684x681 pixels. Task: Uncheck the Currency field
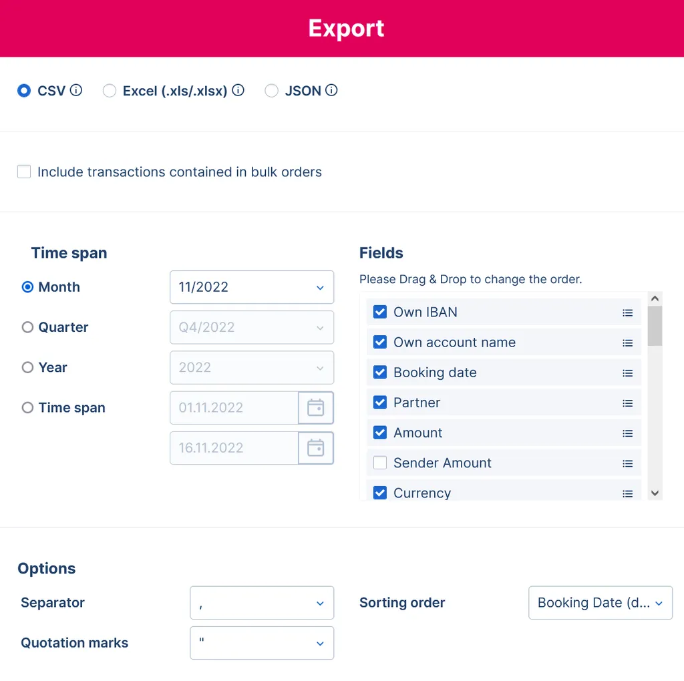[x=380, y=493]
